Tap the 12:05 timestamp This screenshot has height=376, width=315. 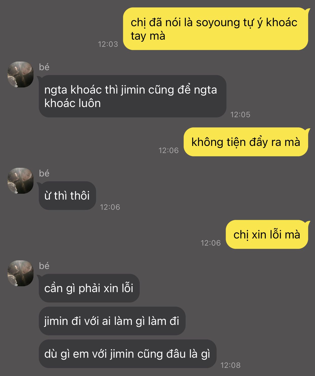click(240, 115)
